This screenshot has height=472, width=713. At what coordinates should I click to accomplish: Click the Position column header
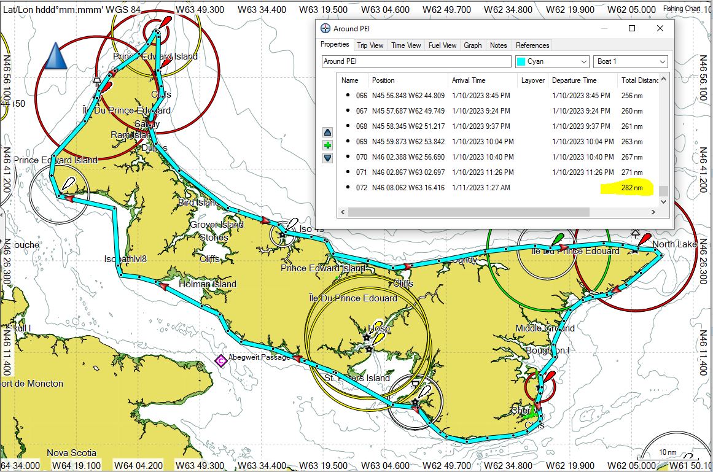tap(407, 80)
